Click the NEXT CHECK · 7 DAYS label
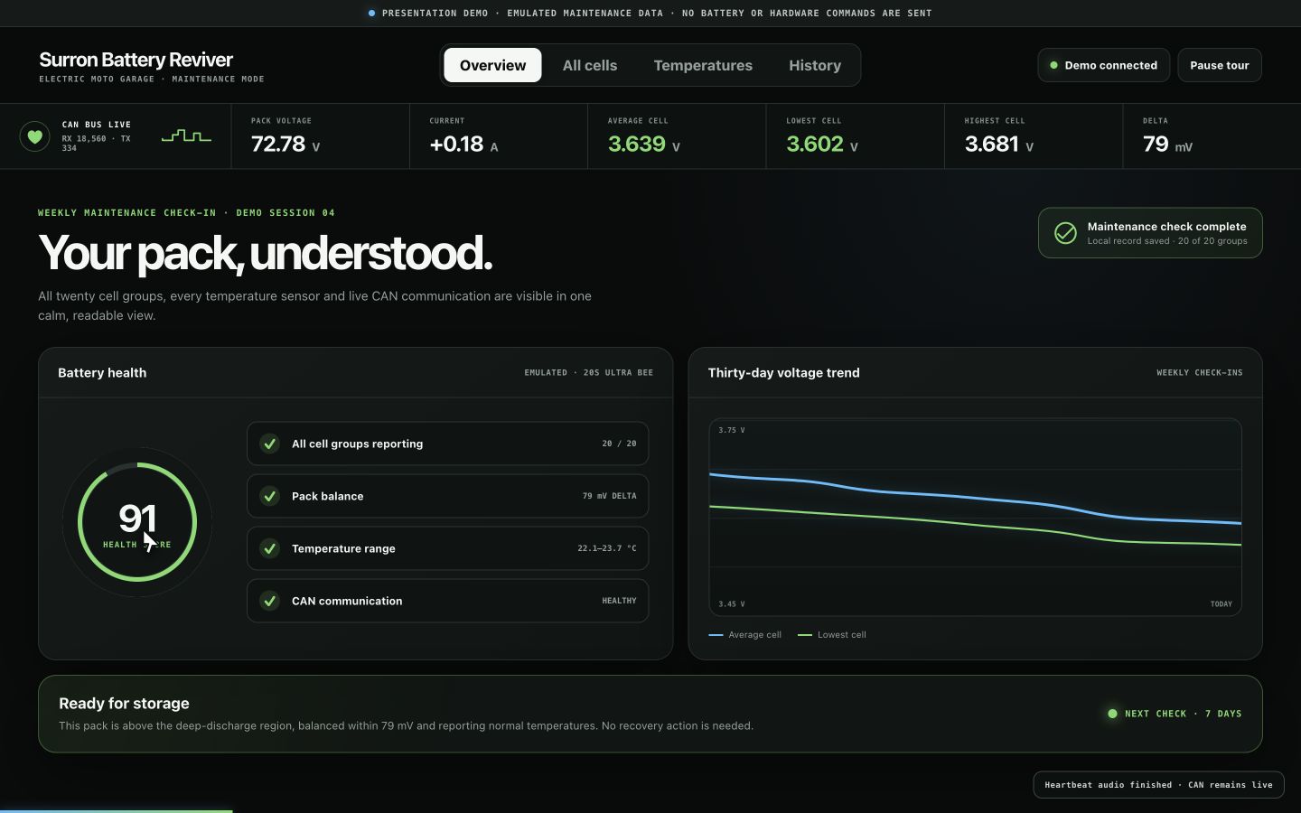The image size is (1301, 813). point(1183,714)
